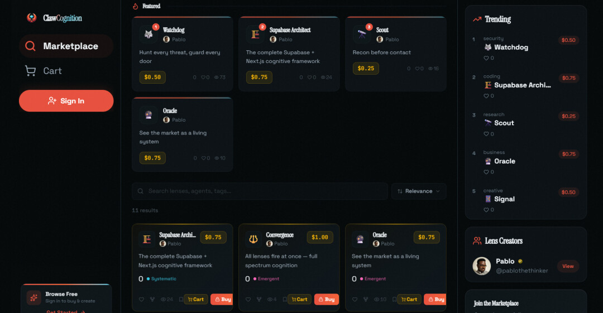The image size is (603, 313).
Task: Click the Watchdog wolf icon in Featured
Action: tap(149, 34)
